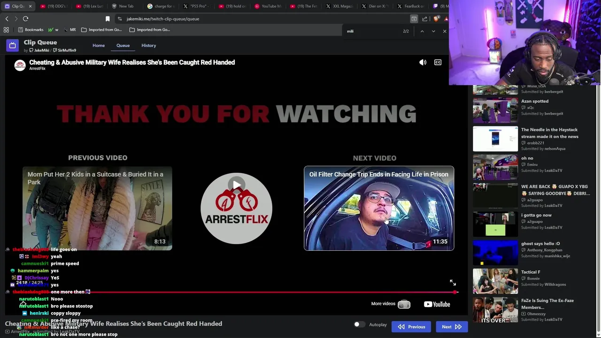Click the red playhead at the end of the timeline
The height and width of the screenshot is (338, 601).
tap(455, 292)
